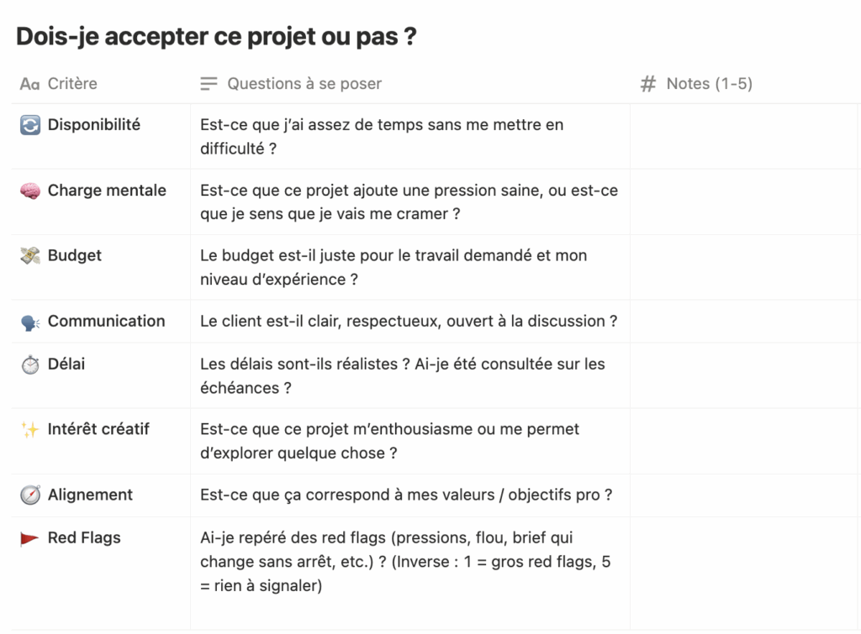
Task: Click the database title 'Dois-je accepter ce projet'
Action: [x=216, y=37]
